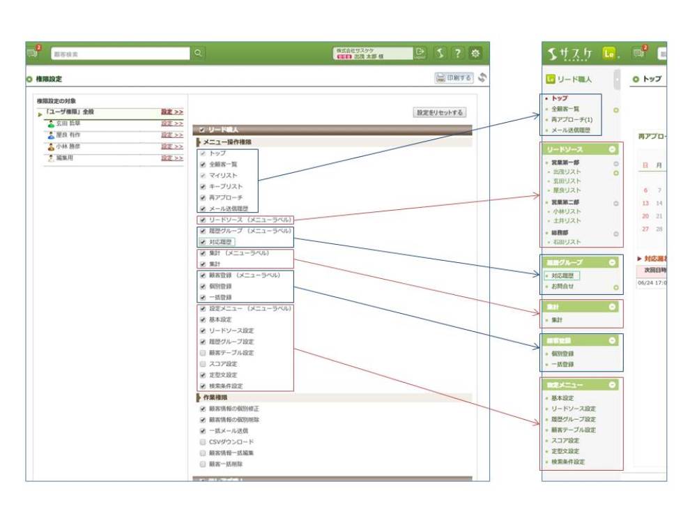
Task: Enable the CSVダウンロード checkbox
Action: [x=203, y=442]
